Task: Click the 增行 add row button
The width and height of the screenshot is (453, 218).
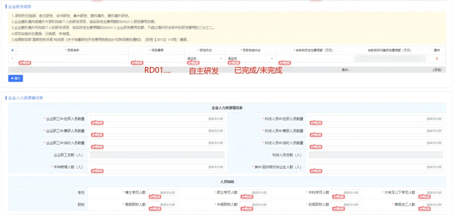Action: coord(15,78)
